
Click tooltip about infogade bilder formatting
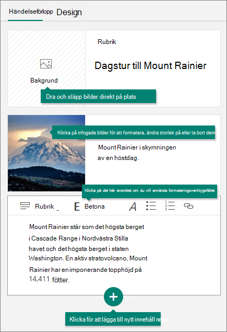click(134, 133)
